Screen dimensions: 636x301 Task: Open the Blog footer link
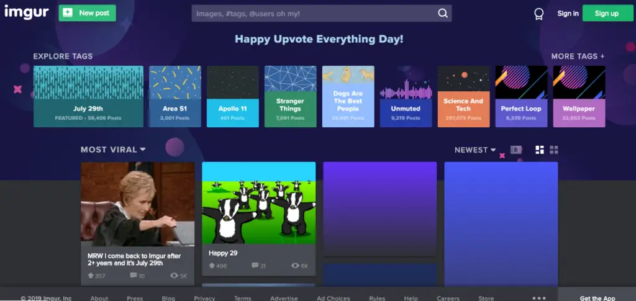(x=168, y=298)
